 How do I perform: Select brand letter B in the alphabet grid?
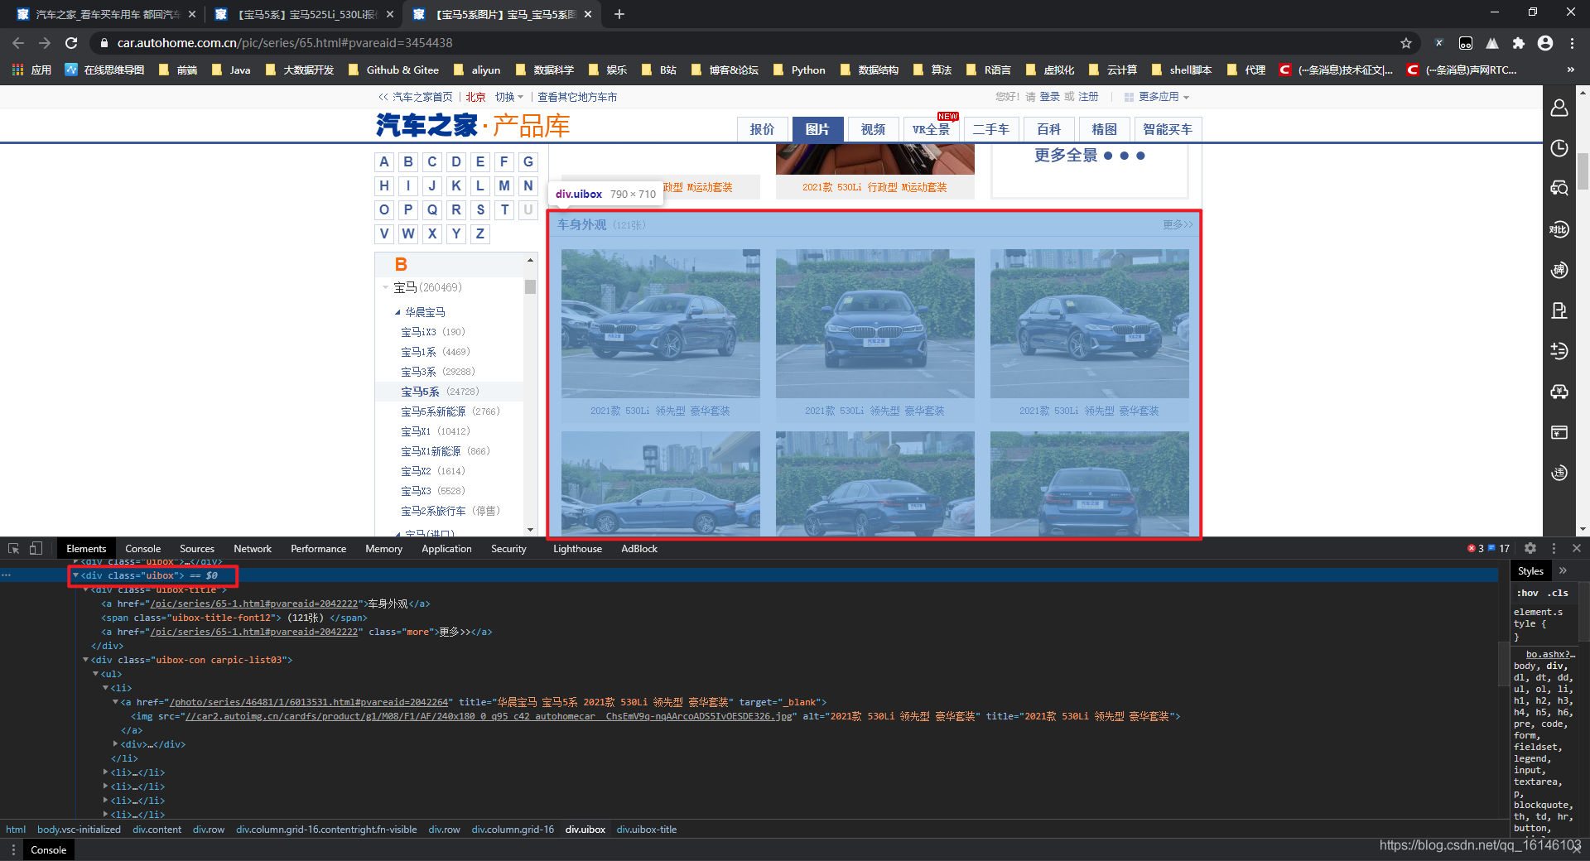[408, 161]
